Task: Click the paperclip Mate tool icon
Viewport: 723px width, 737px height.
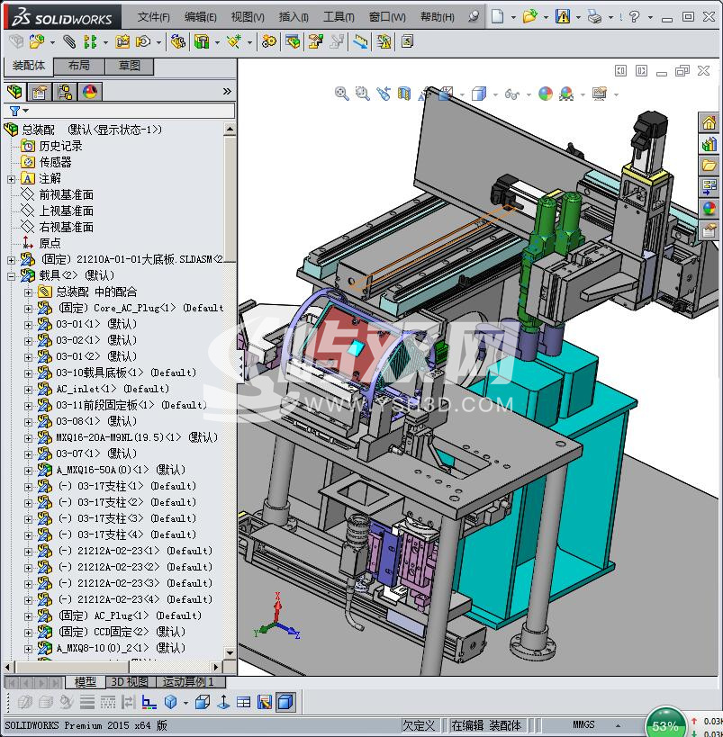Action: click(x=69, y=41)
